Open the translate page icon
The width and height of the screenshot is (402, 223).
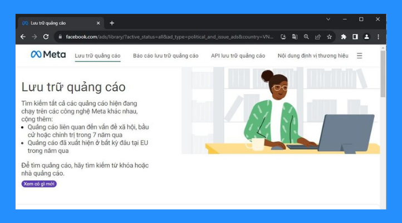(x=295, y=37)
